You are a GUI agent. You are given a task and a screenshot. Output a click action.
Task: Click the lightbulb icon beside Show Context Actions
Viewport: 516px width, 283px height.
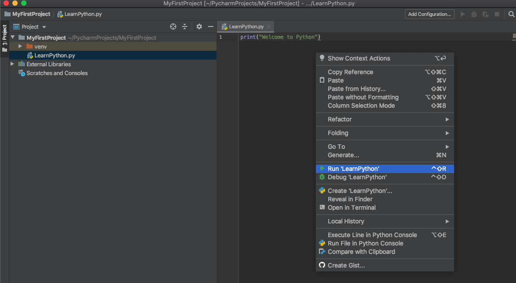click(322, 58)
